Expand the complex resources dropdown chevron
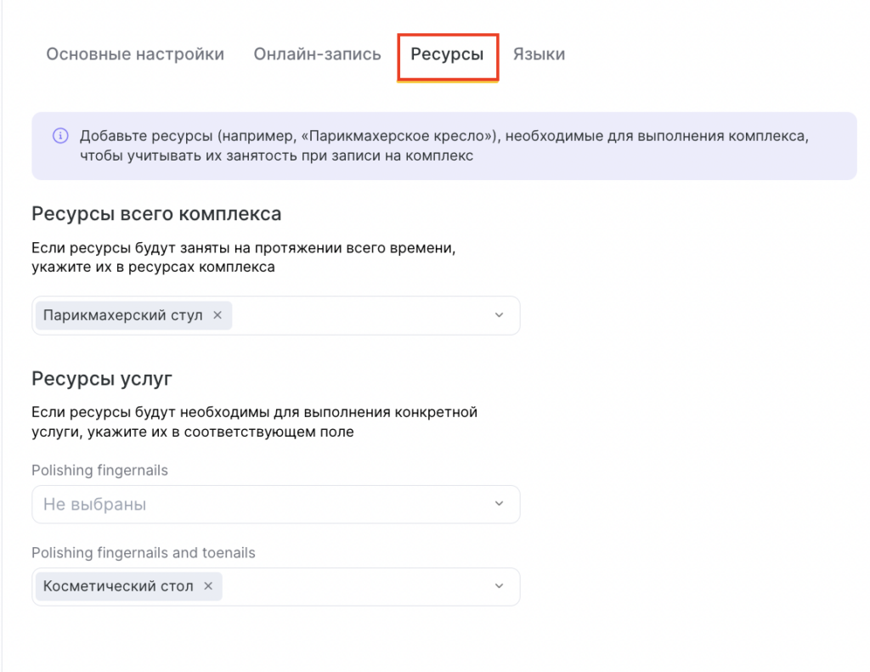This screenshot has width=870, height=672. (x=499, y=315)
